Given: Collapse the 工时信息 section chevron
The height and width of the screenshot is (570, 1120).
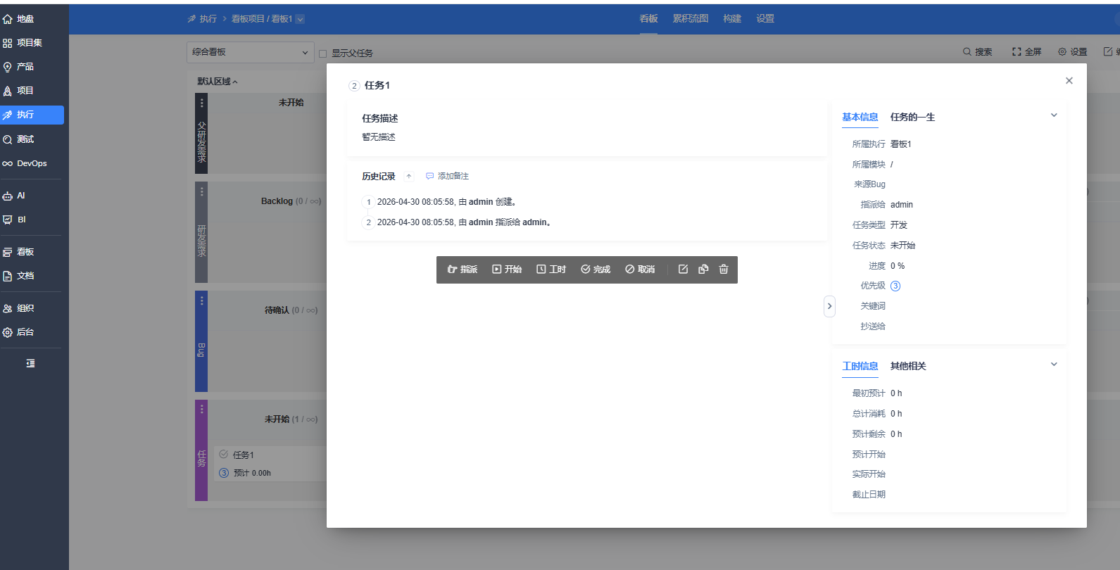Looking at the screenshot, I should pos(1054,365).
